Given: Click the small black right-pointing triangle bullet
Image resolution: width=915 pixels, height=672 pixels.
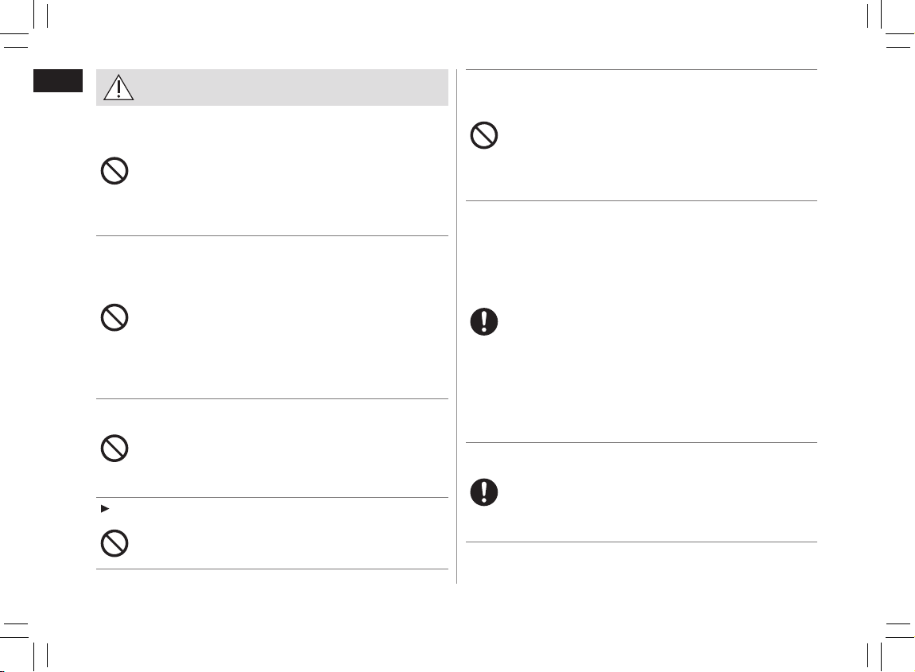Looking at the screenshot, I should click(105, 509).
